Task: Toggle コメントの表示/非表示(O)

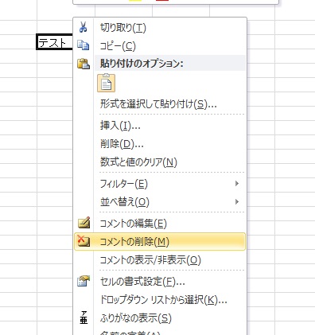Action: pyautogui.click(x=150, y=260)
